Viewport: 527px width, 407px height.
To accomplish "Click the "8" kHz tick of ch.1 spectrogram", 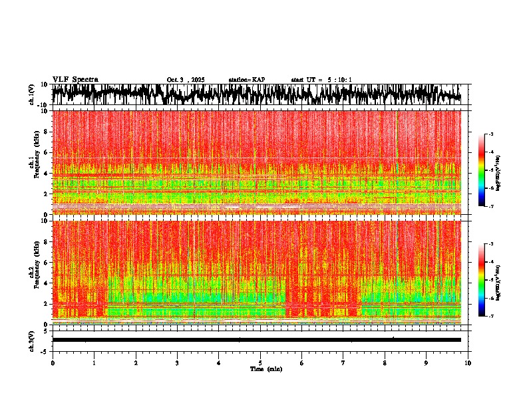I will 47,132.
